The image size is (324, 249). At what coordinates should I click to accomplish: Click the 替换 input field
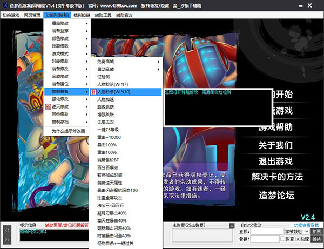tap(265, 239)
